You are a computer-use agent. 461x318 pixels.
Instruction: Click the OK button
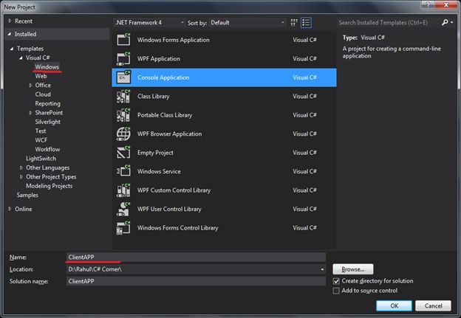(394, 305)
